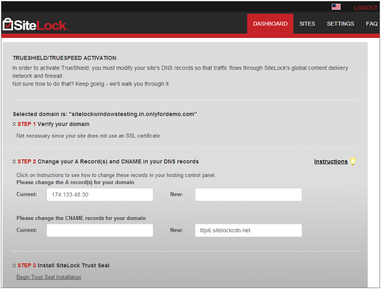This screenshot has height=289, width=381.
Task: Click the empty Current CNAME field
Action: 100,230
